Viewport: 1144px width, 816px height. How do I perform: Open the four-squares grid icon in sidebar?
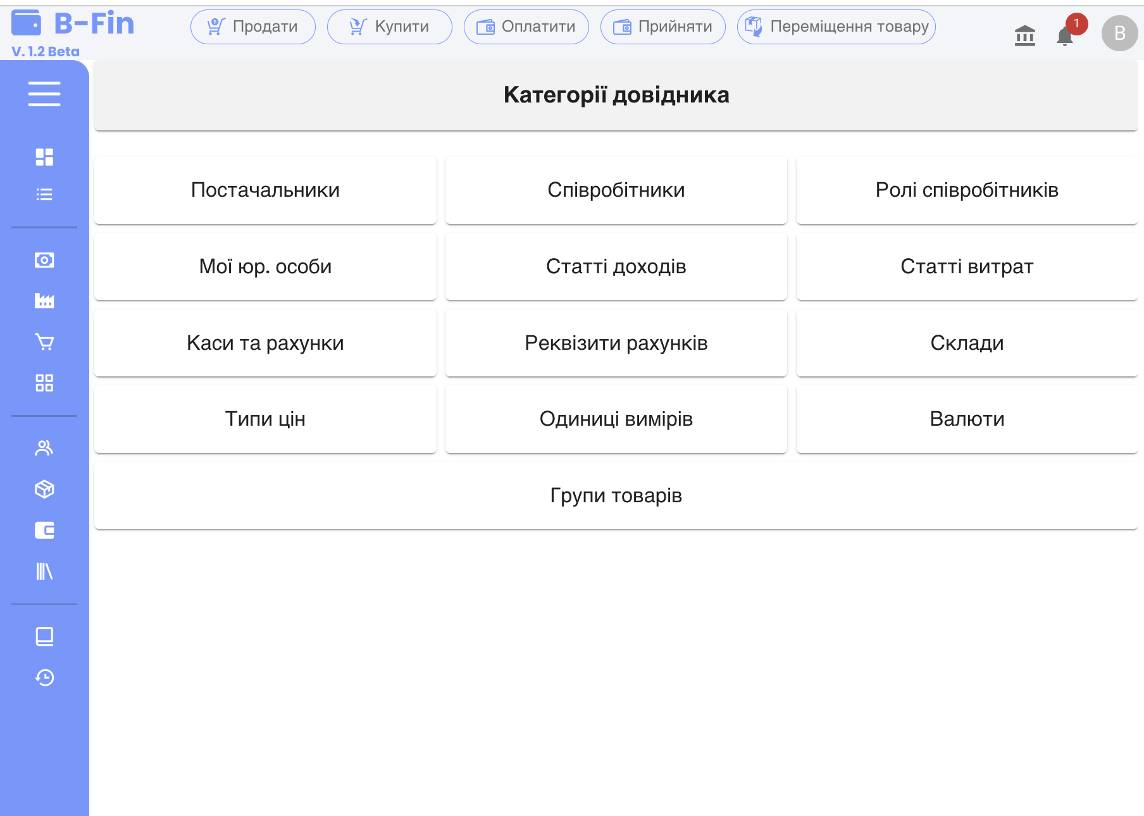[x=44, y=383]
